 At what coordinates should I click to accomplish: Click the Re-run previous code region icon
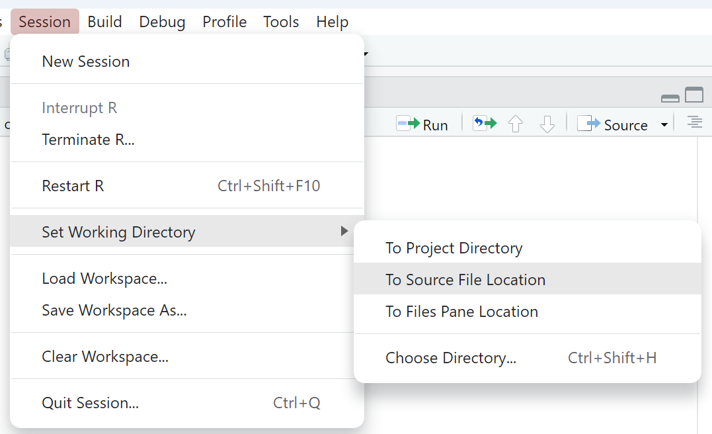tap(484, 124)
